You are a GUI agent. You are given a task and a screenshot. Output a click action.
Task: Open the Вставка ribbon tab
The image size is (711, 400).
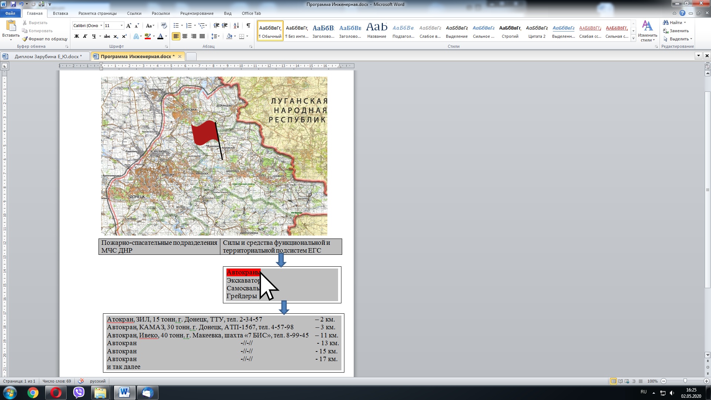(60, 13)
